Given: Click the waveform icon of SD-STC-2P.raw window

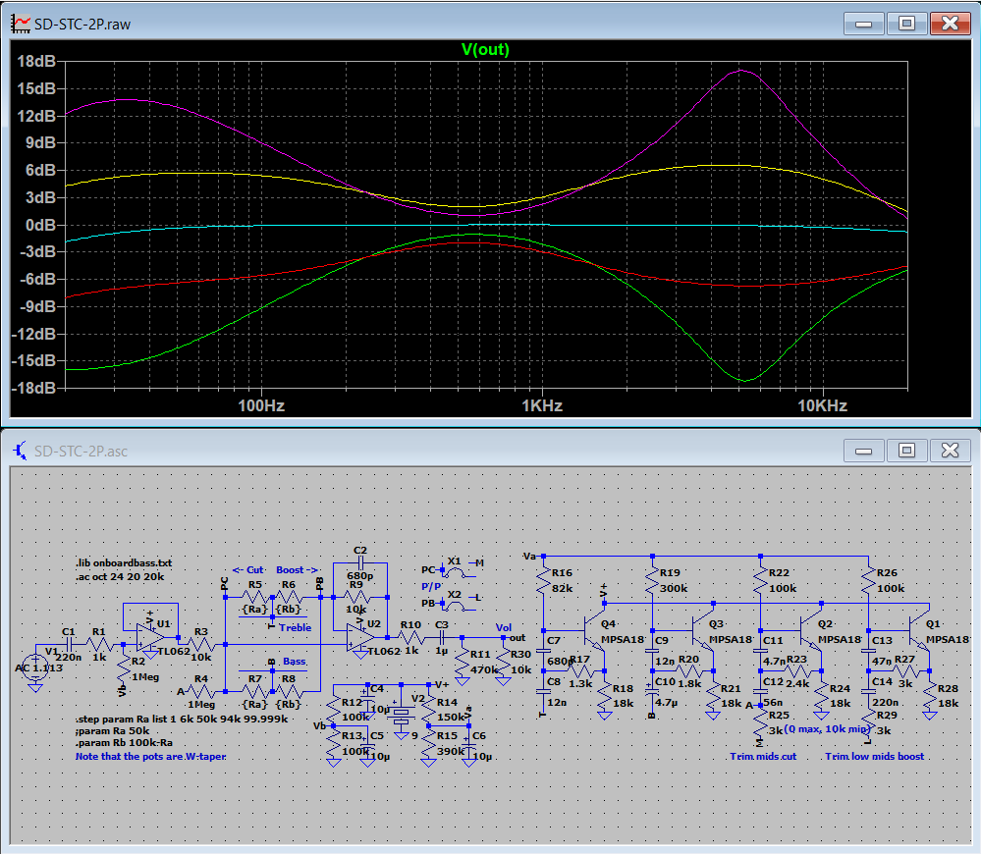Looking at the screenshot, I should 21,24.
